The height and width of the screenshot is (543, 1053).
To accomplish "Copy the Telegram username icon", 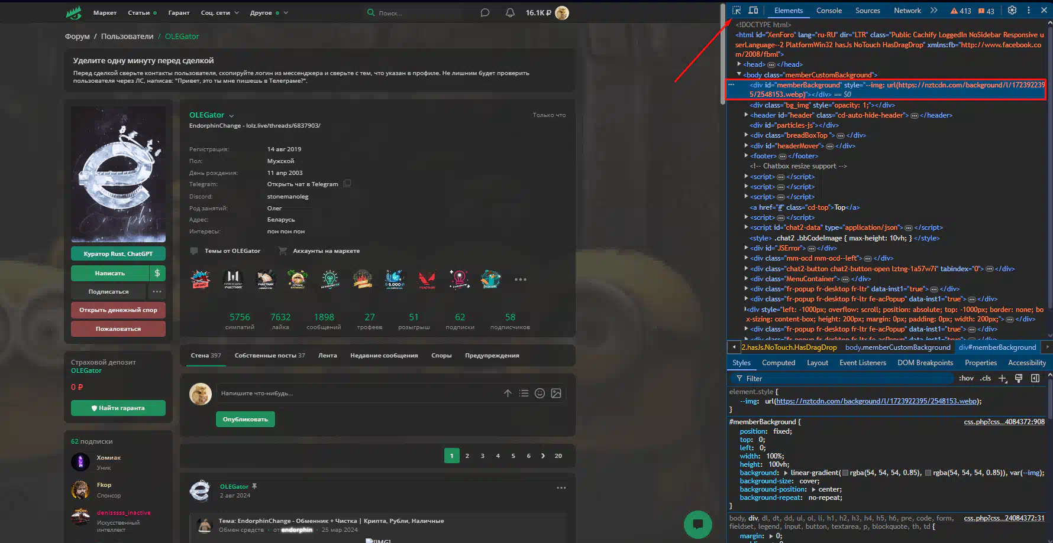I will pyautogui.click(x=347, y=184).
